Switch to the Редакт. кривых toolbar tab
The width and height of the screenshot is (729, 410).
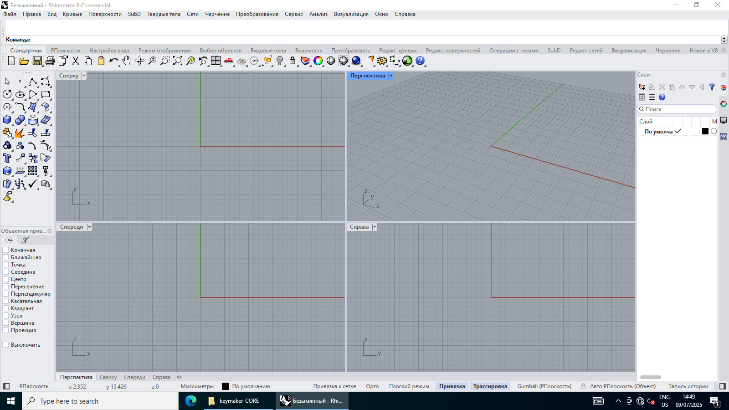pos(398,51)
